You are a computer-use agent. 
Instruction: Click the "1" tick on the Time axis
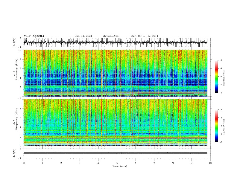42,163
